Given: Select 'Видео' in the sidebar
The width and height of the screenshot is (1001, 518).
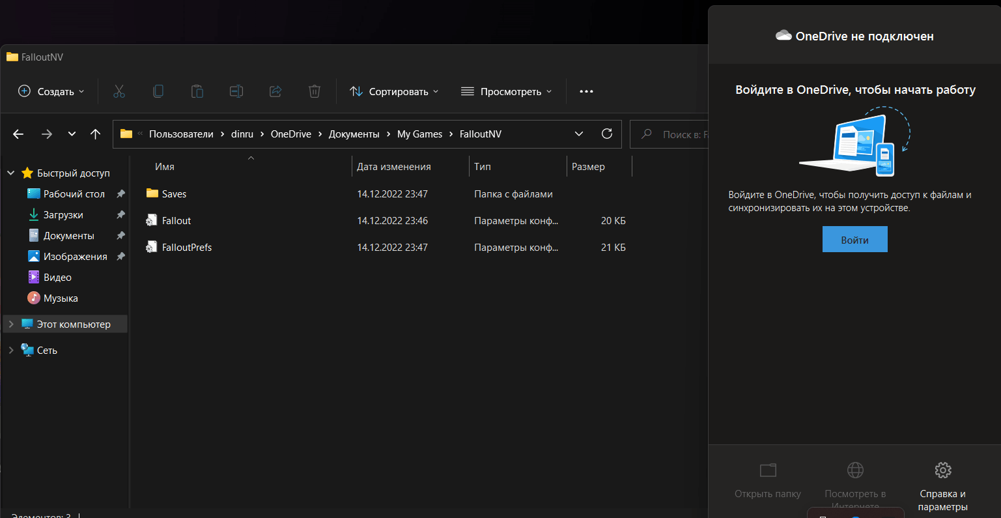Looking at the screenshot, I should coord(57,278).
